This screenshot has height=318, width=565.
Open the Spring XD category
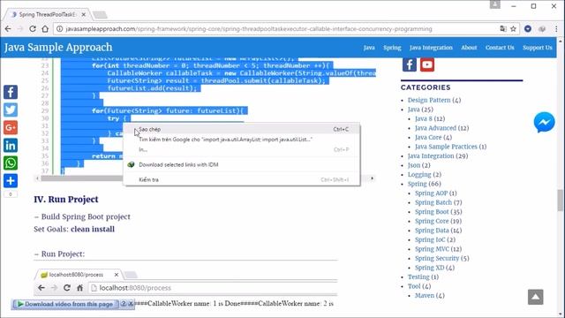point(430,268)
